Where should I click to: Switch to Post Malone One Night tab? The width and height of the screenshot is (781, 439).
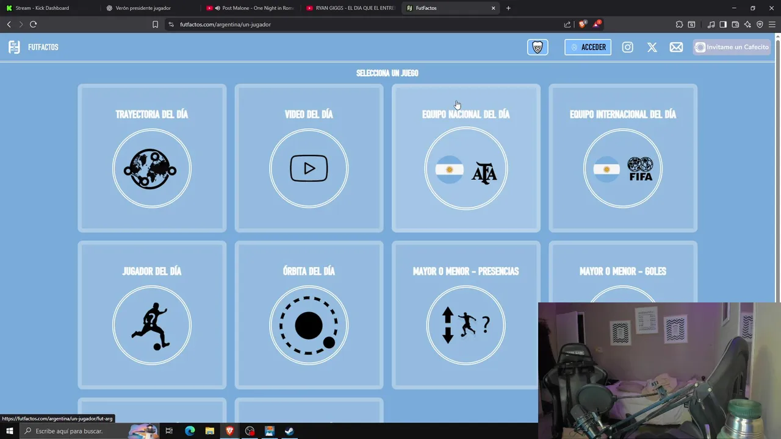click(250, 8)
